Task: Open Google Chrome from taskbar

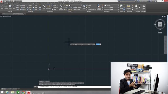Action: (23, 92)
